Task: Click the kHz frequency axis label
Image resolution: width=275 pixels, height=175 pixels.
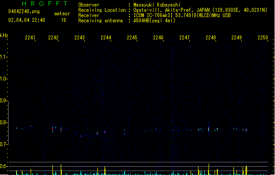Action: pos(4,35)
